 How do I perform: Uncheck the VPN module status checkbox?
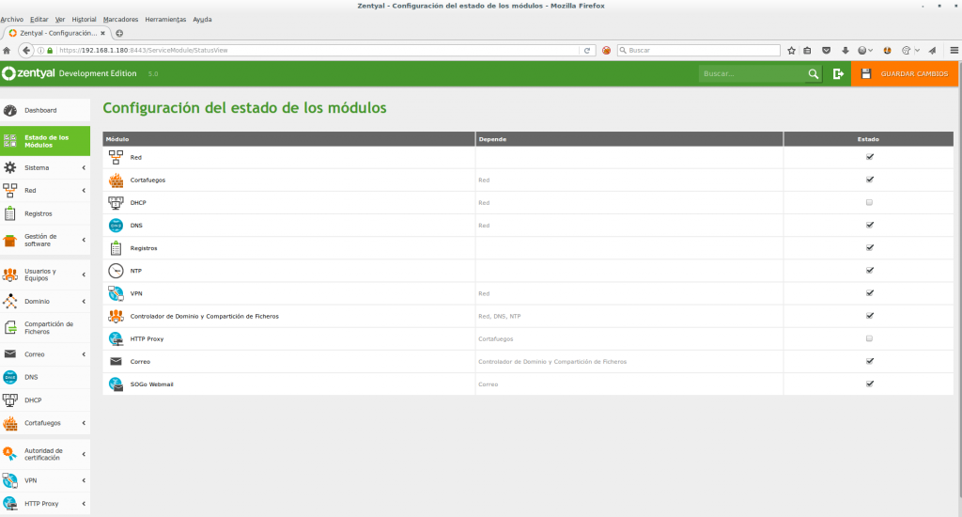869,293
